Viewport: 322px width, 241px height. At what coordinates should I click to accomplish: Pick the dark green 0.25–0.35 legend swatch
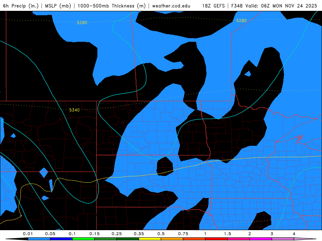[x=128, y=239]
